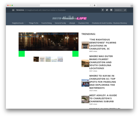Expand the Neighborhoods menu dropdown
The height and width of the screenshot is (117, 139).
19,23
